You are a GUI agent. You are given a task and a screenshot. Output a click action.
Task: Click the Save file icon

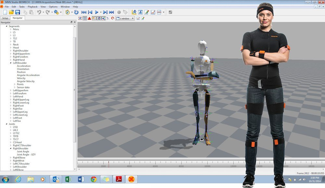click(x=18, y=12)
